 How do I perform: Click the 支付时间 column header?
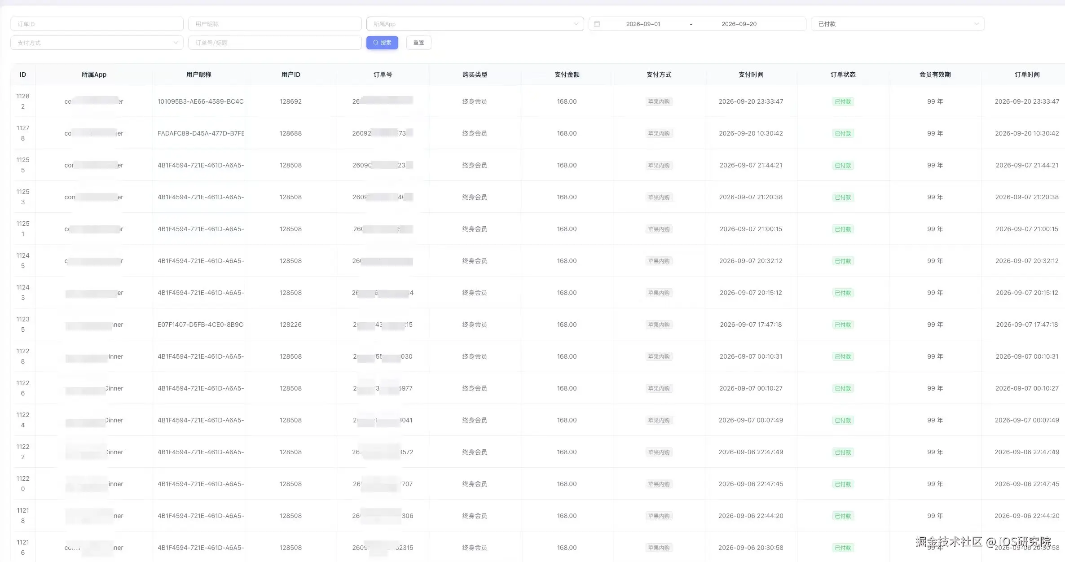(751, 75)
